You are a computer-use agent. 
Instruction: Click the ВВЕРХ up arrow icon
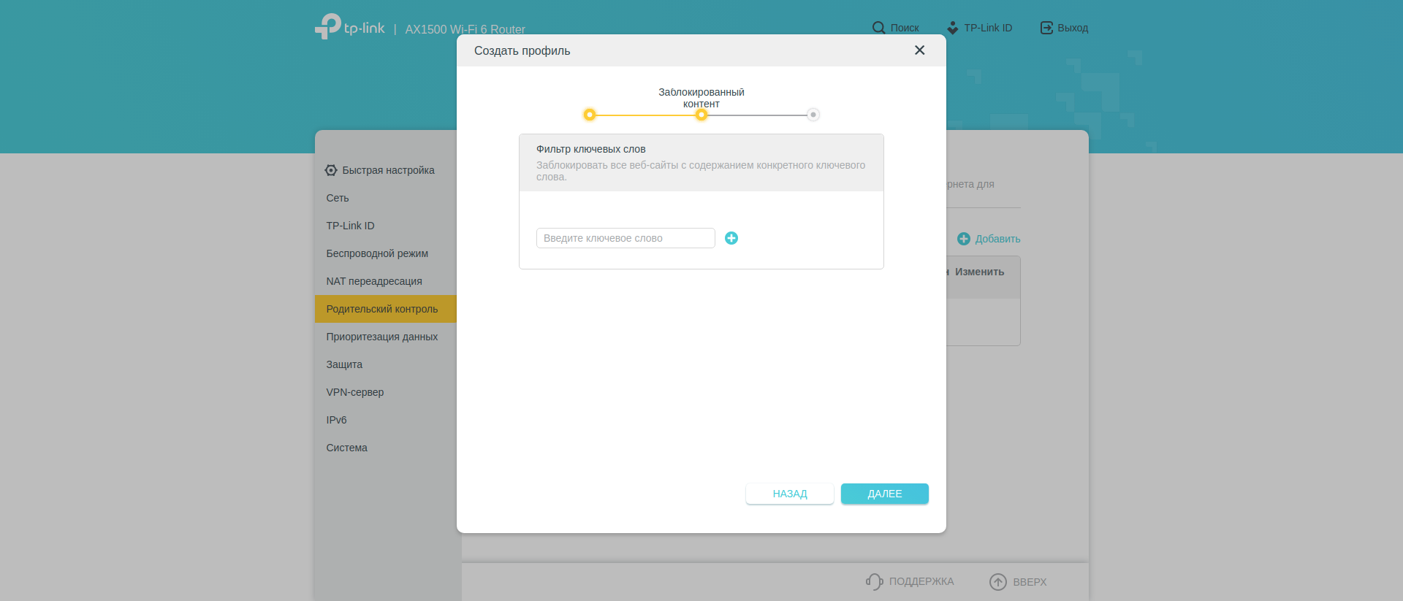click(x=997, y=581)
